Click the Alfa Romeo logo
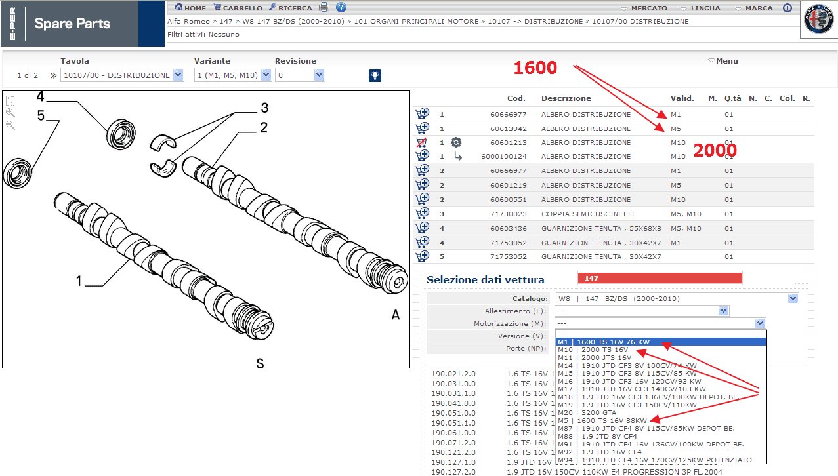 click(818, 24)
